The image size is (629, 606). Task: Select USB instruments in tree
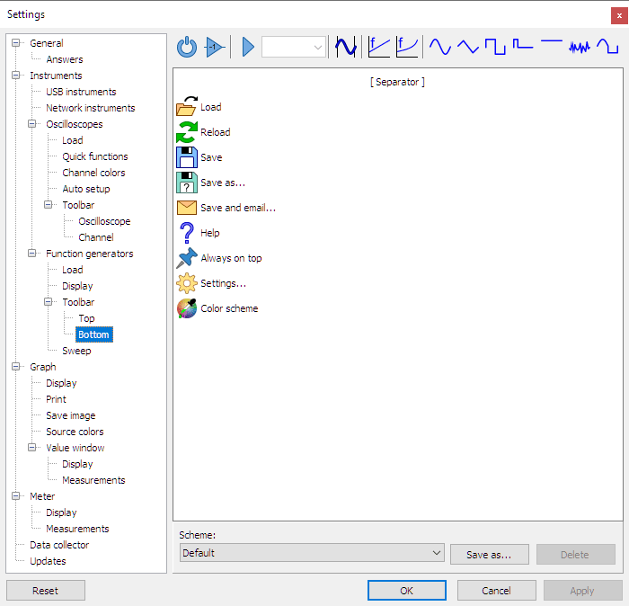point(81,92)
